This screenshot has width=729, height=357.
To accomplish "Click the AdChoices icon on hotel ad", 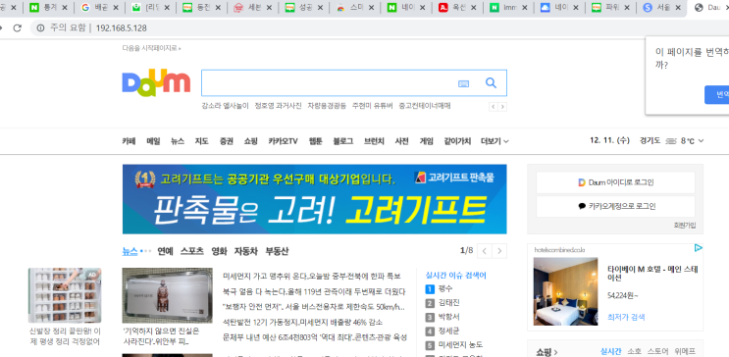I will [x=698, y=248].
